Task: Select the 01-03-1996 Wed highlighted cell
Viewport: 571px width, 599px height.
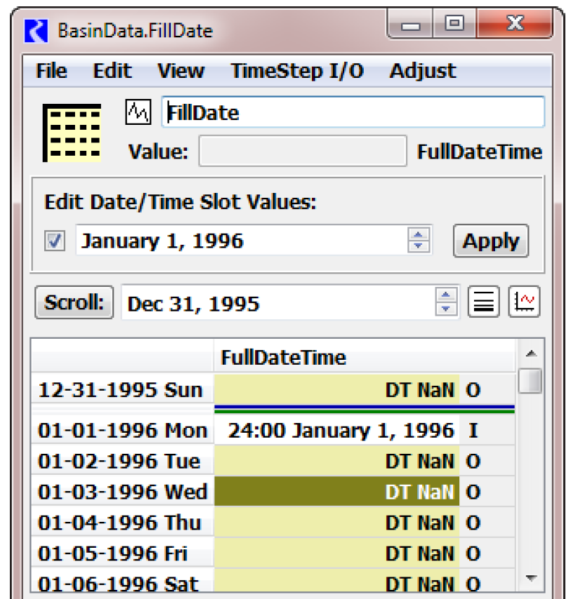Action: point(336,492)
